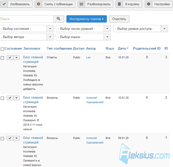Viewport: 173px width, 167px height.
Task: Sort by Автор column header
Action: coord(91,48)
